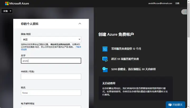Open the 采集 dropdown button

pos(7,11)
